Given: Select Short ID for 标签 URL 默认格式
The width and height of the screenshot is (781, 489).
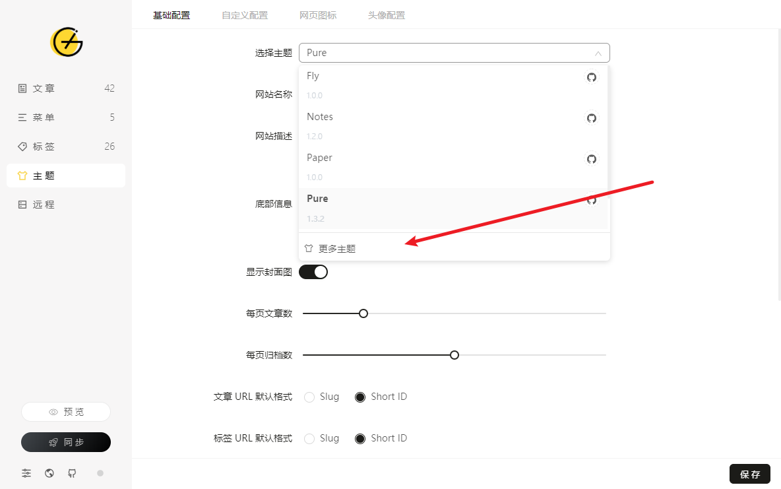Looking at the screenshot, I should coord(360,439).
